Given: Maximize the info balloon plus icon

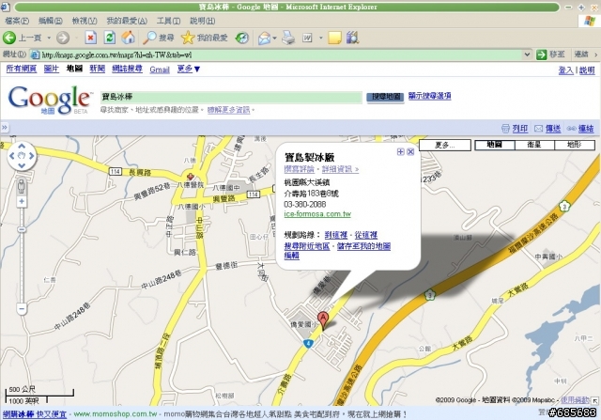Looking at the screenshot, I should (401, 152).
